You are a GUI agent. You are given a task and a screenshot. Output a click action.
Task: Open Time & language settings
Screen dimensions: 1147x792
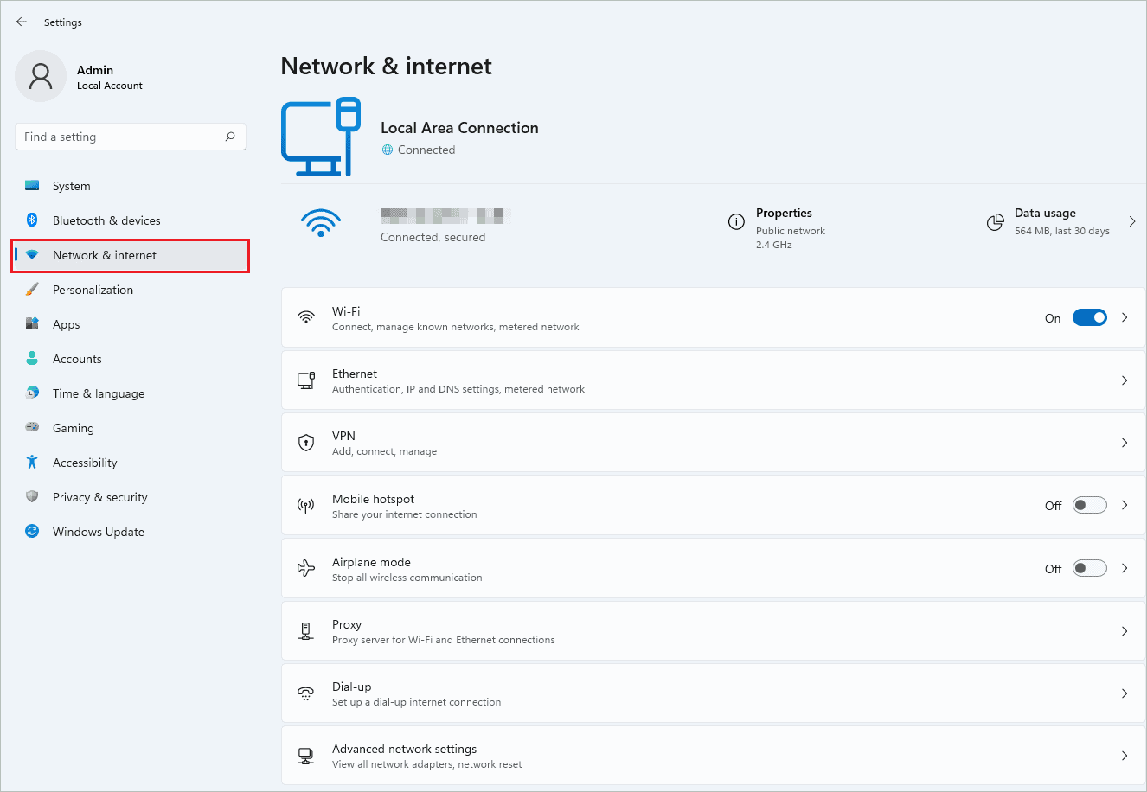pos(131,393)
